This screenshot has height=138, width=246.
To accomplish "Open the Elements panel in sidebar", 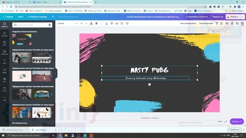I will coord(5,52).
